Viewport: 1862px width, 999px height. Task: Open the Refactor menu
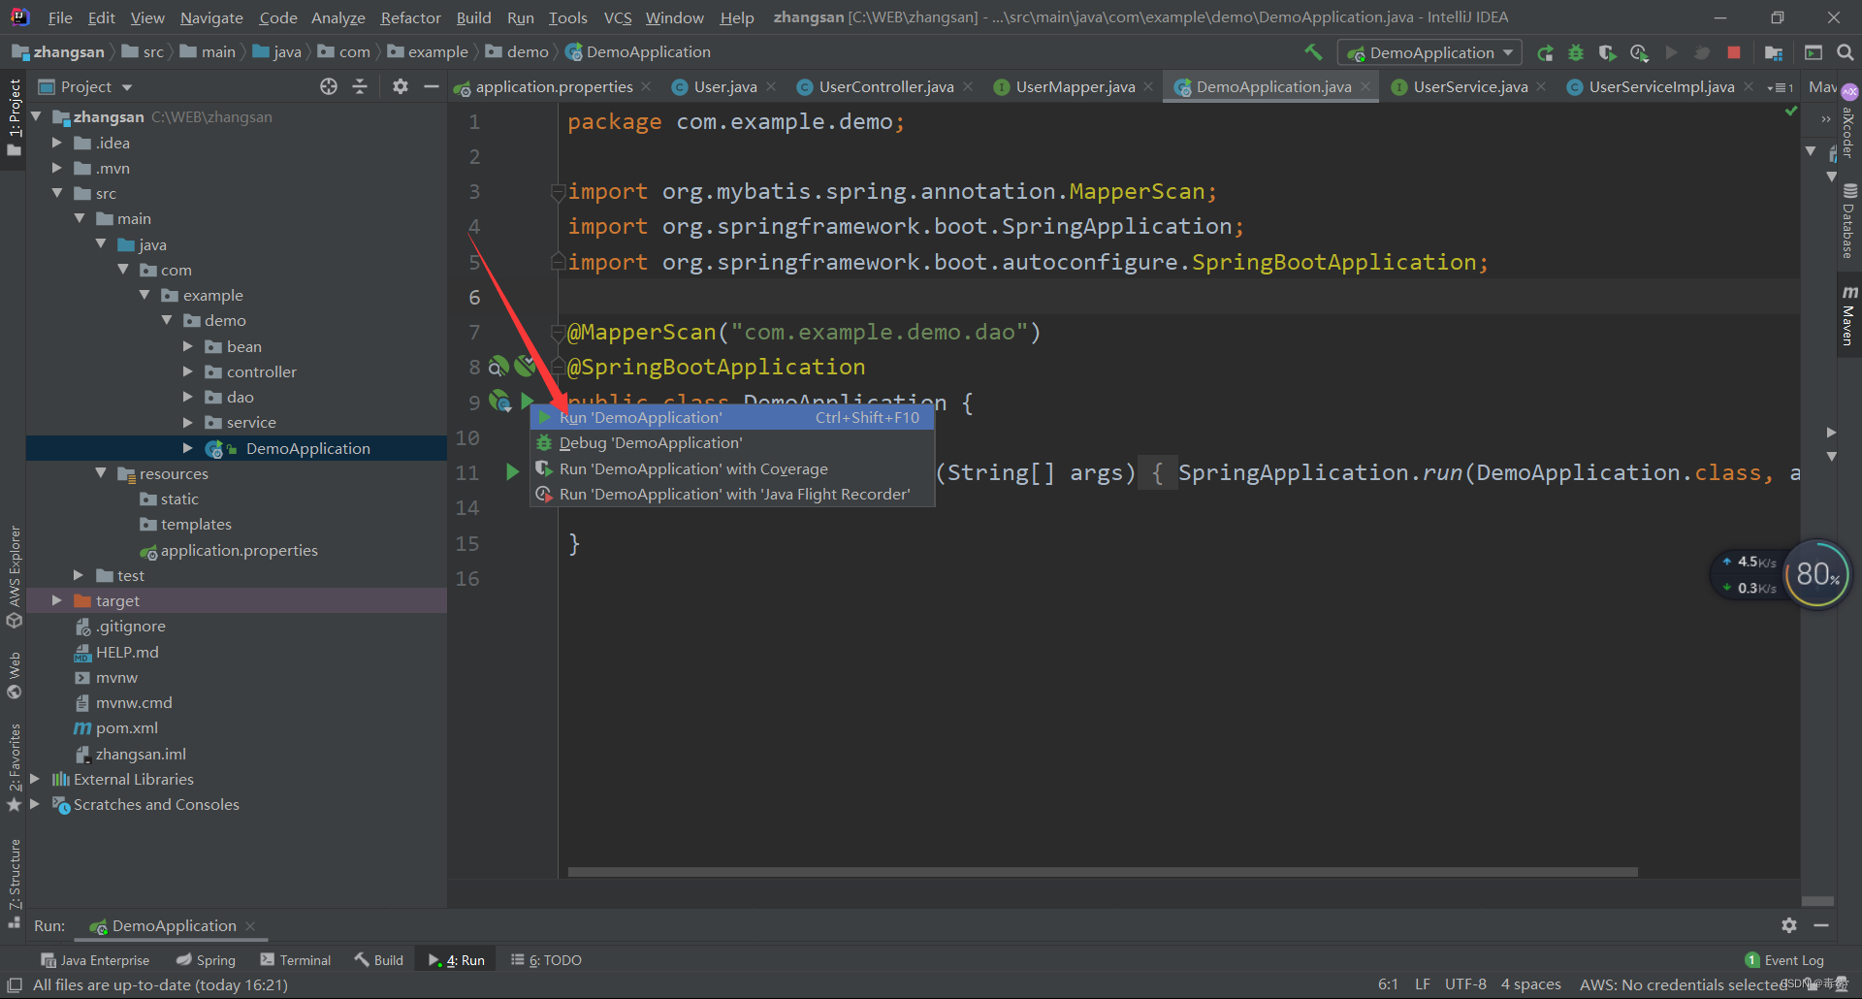(x=410, y=17)
